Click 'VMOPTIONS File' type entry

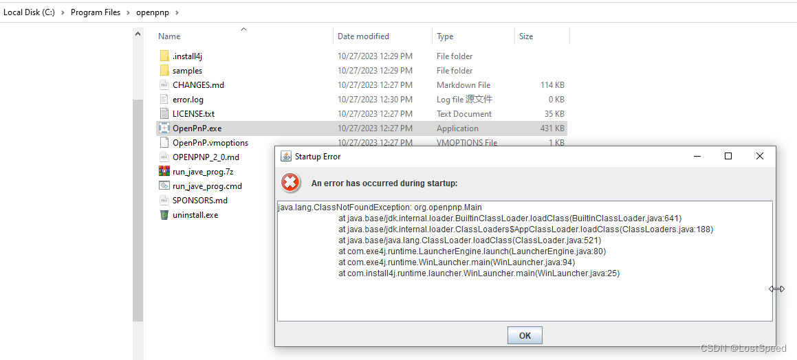(x=467, y=143)
